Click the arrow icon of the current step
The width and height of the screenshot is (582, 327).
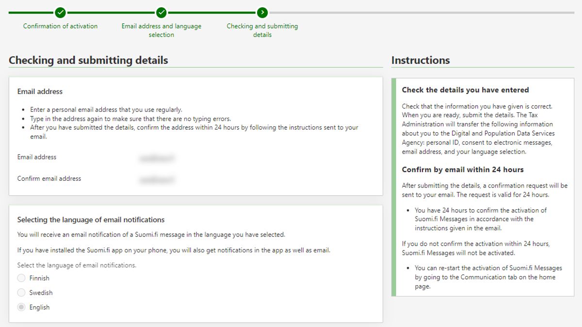click(262, 13)
